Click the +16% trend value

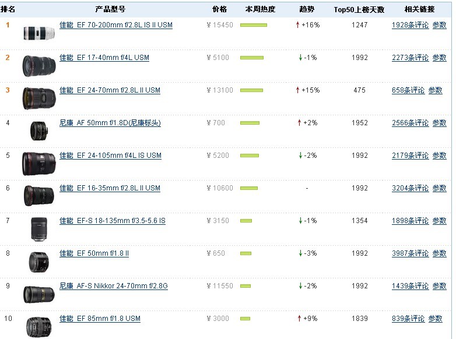pos(310,25)
